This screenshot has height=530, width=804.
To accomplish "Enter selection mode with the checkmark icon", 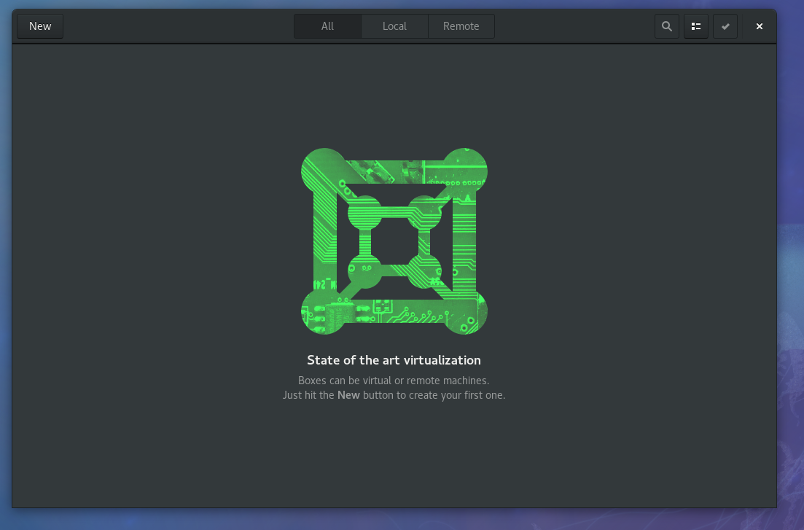I will [725, 26].
